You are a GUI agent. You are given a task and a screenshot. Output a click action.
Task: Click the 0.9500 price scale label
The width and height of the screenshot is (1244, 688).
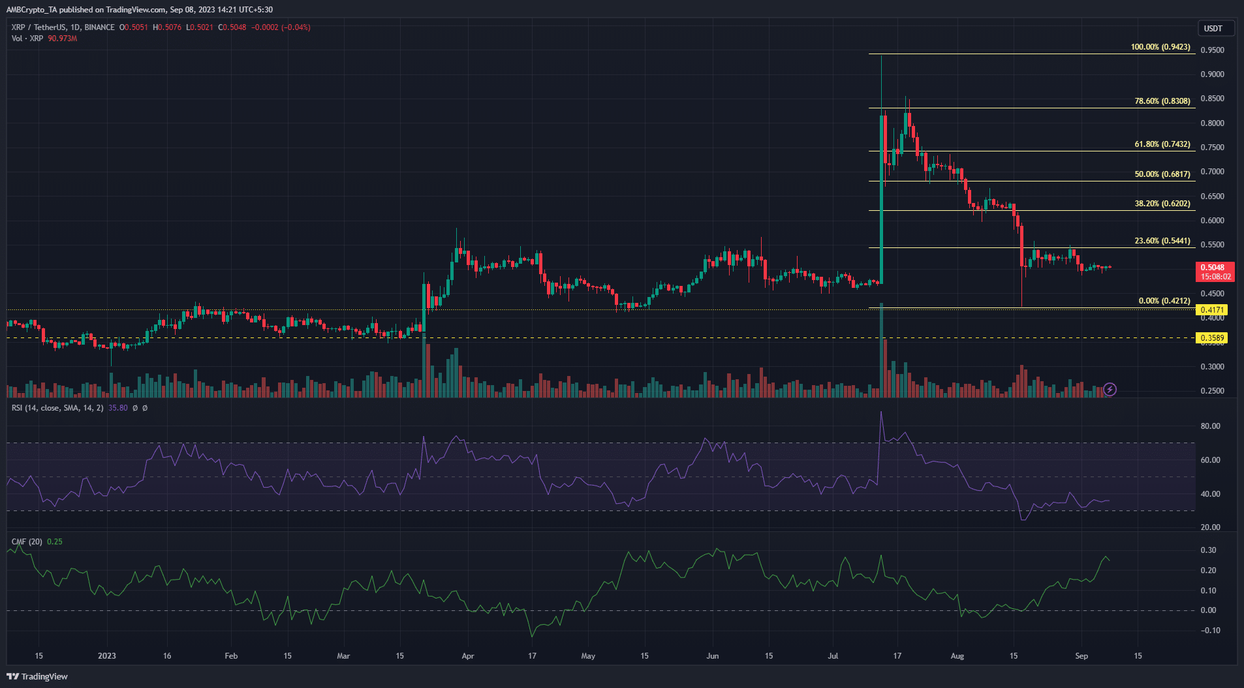click(1212, 50)
